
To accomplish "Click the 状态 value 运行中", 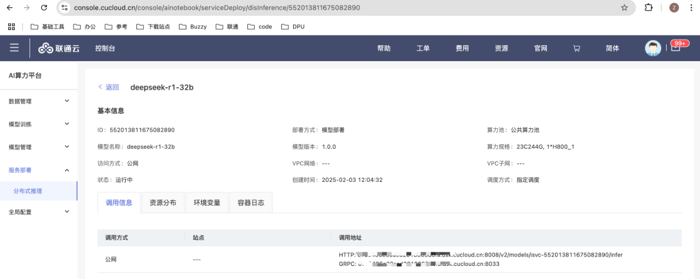I will 124,180.
